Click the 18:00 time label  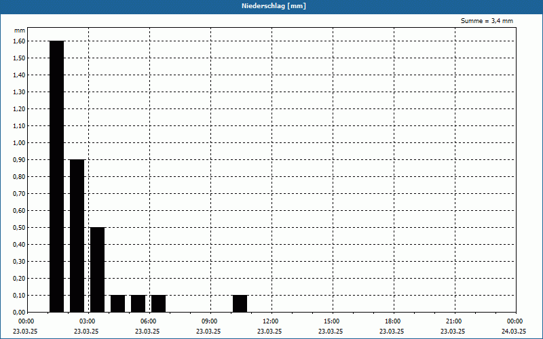[x=393, y=321]
